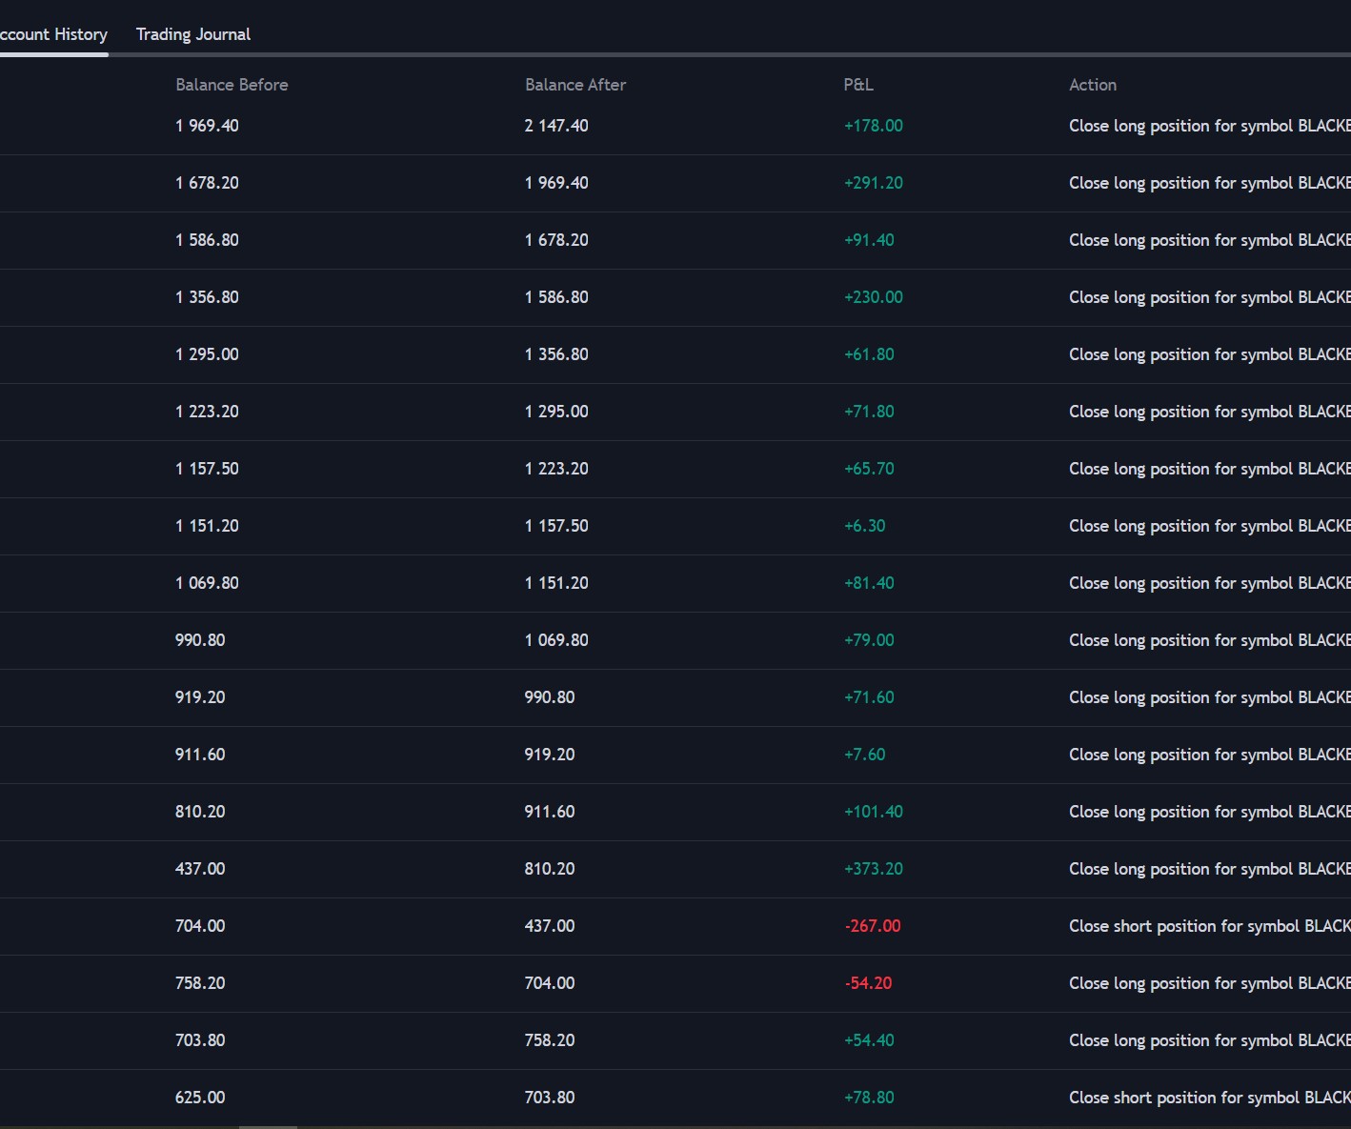
Task: Select Balance Before value 625.00
Action: 200,1098
